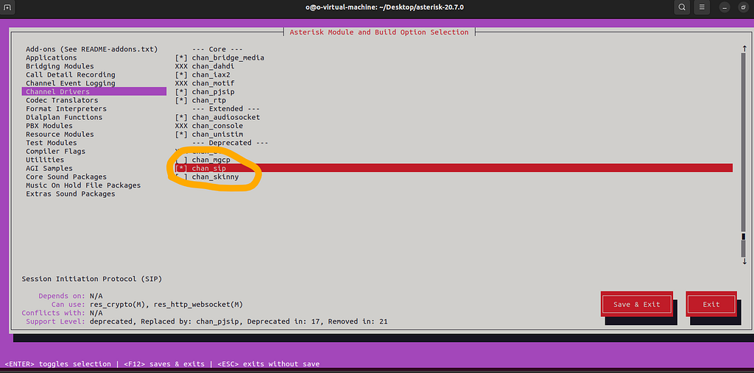The height and width of the screenshot is (373, 754).
Task: Open the Resource Modules category
Action: (x=60, y=135)
